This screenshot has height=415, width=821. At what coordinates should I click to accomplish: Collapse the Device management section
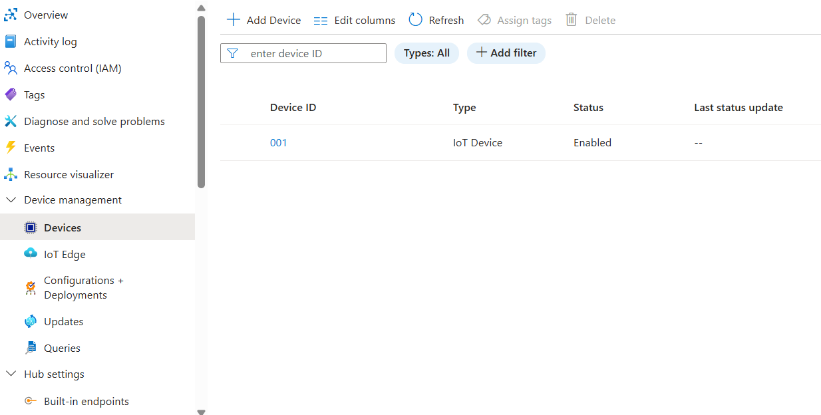(11, 200)
